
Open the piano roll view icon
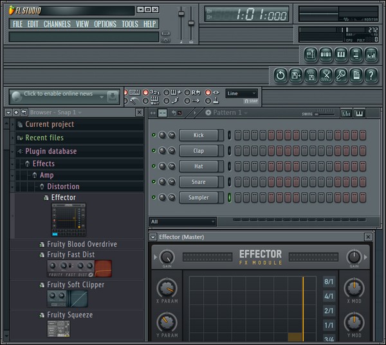pos(341,55)
